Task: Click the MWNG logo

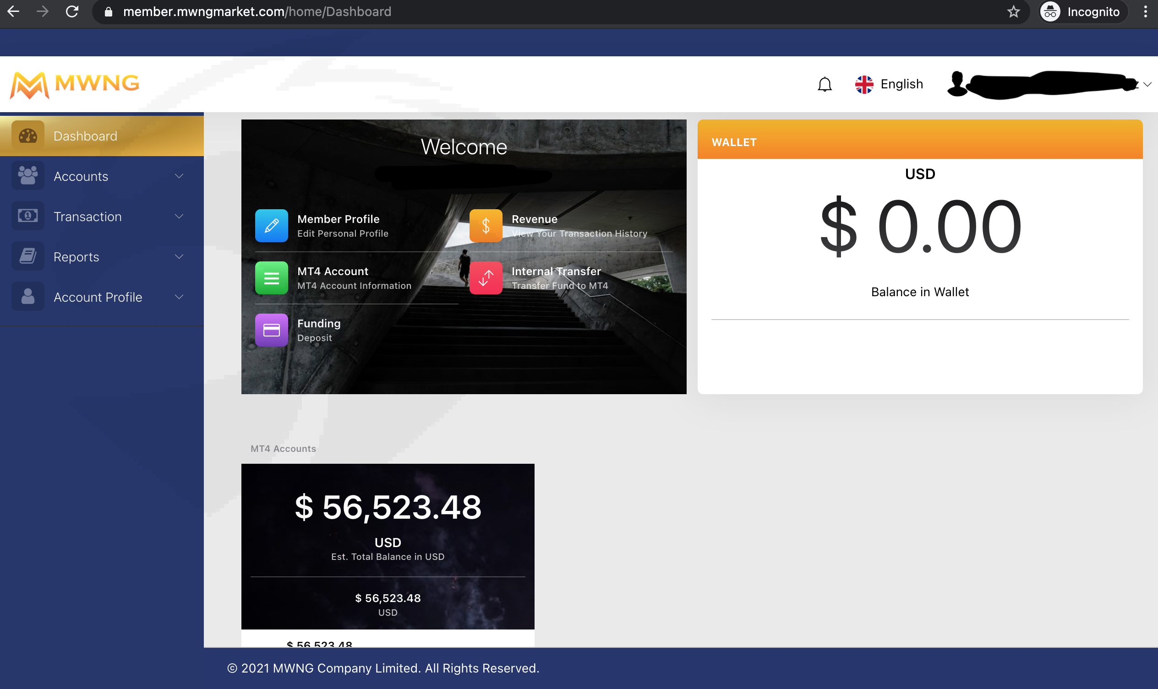Action: 75,85
